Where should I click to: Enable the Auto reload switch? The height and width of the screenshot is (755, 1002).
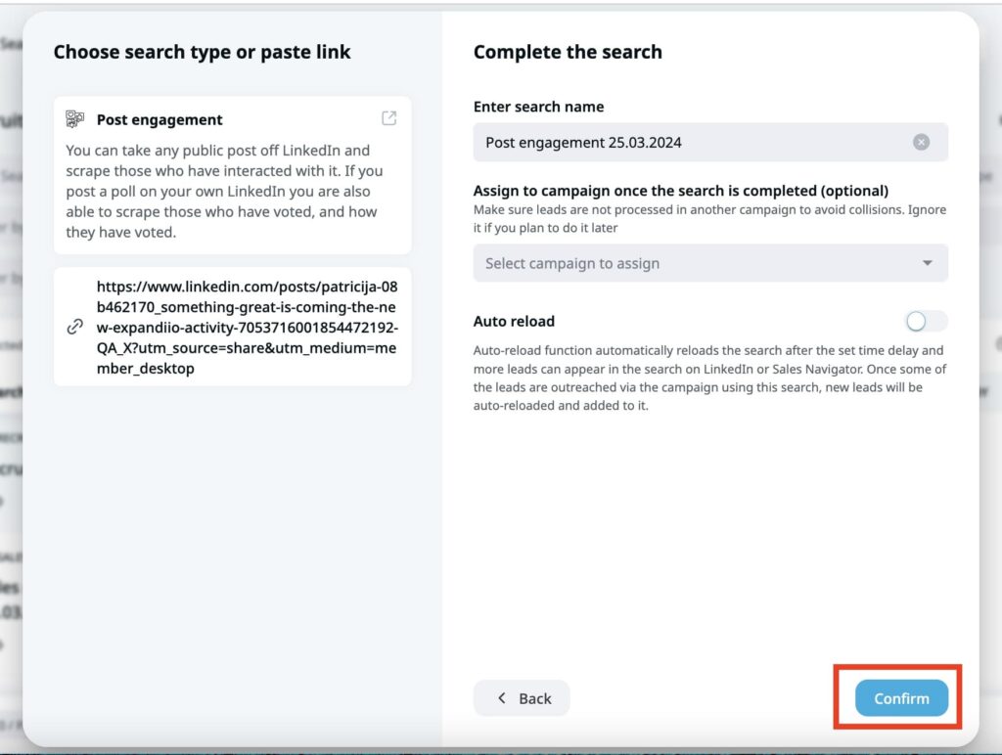tap(926, 321)
